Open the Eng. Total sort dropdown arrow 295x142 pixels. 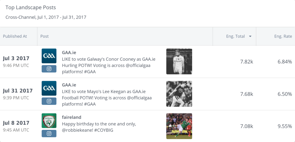[x=250, y=37]
